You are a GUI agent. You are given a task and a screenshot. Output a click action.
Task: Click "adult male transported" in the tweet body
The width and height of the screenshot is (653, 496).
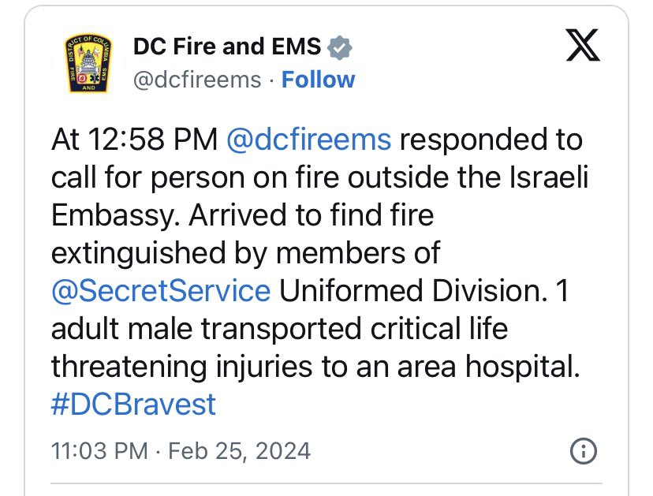point(206,329)
